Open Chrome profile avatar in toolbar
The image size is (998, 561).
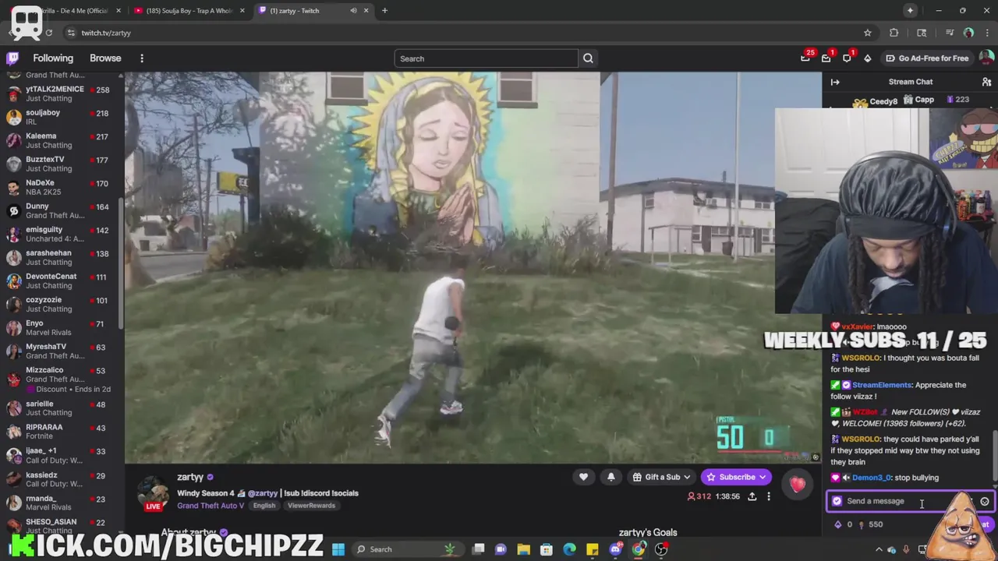[968, 33]
